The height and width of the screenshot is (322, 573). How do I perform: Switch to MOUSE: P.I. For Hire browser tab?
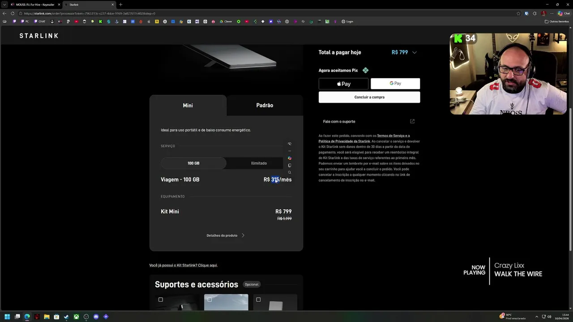35,4
